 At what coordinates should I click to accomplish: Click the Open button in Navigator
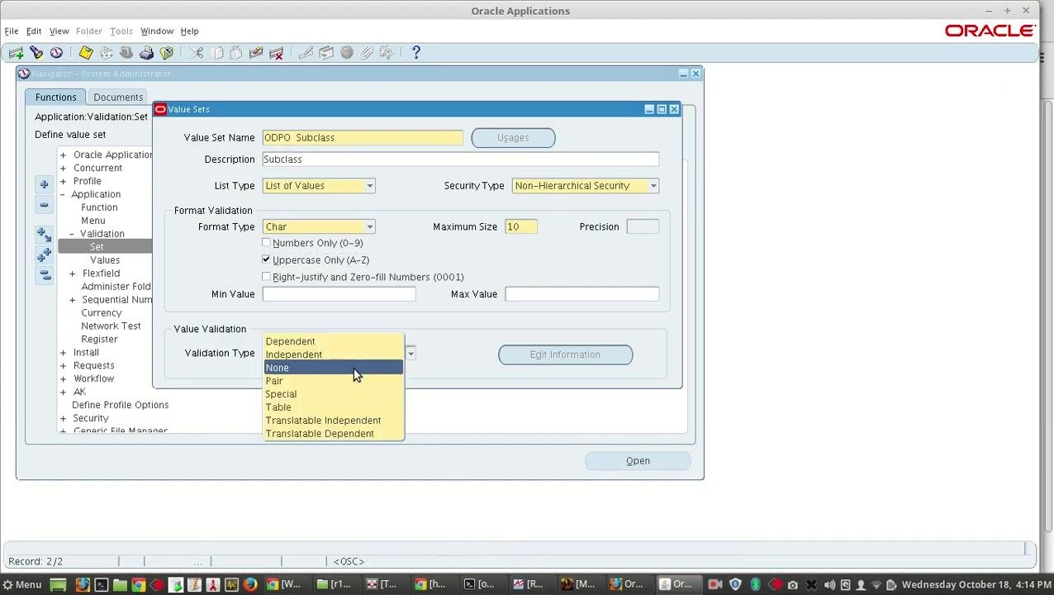click(x=638, y=461)
